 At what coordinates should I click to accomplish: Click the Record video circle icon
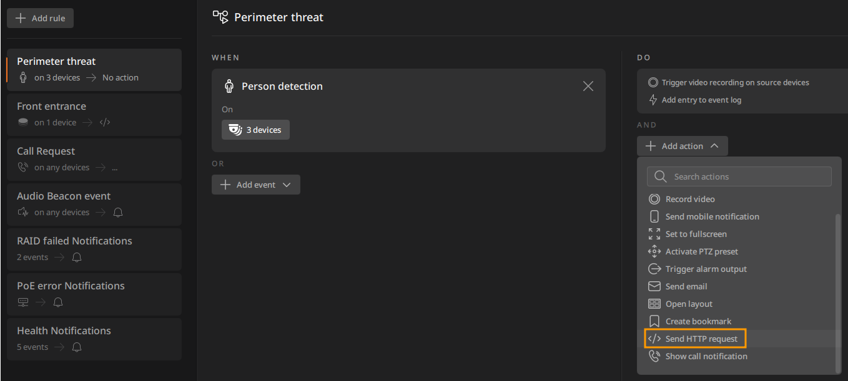pyautogui.click(x=654, y=199)
